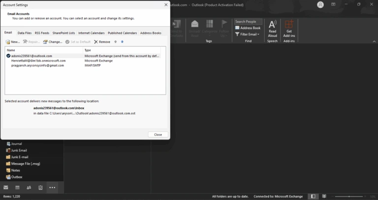Click the Tags group label
378x200 pixels.
[209, 41]
